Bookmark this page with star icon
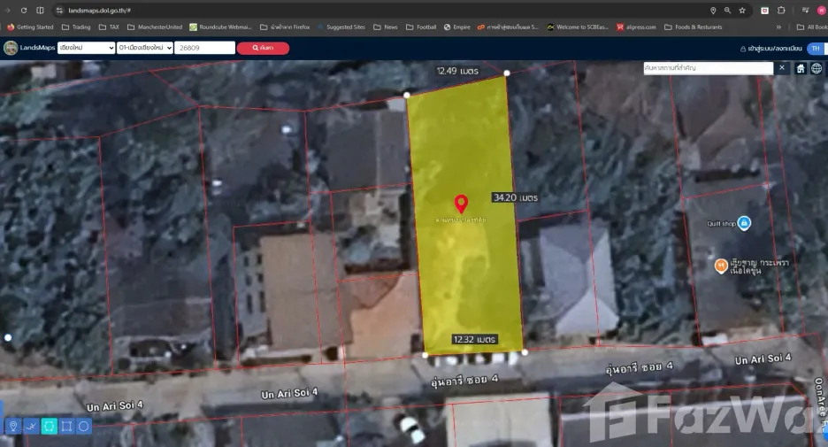The width and height of the screenshot is (828, 447). tap(742, 10)
